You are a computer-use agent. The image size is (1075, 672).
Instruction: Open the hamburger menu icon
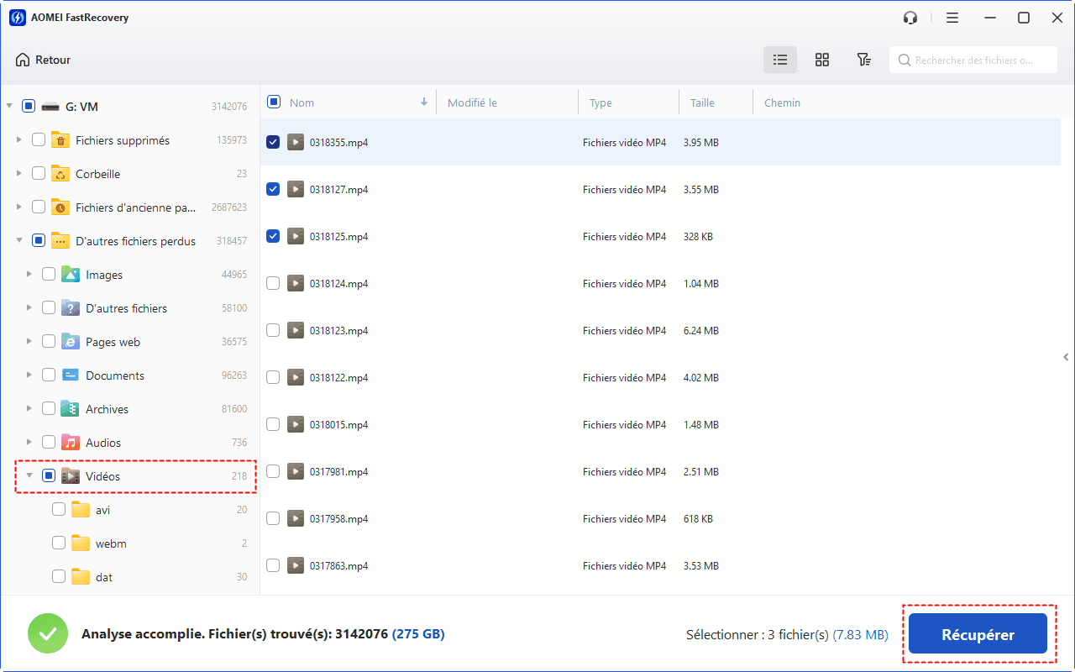point(952,18)
